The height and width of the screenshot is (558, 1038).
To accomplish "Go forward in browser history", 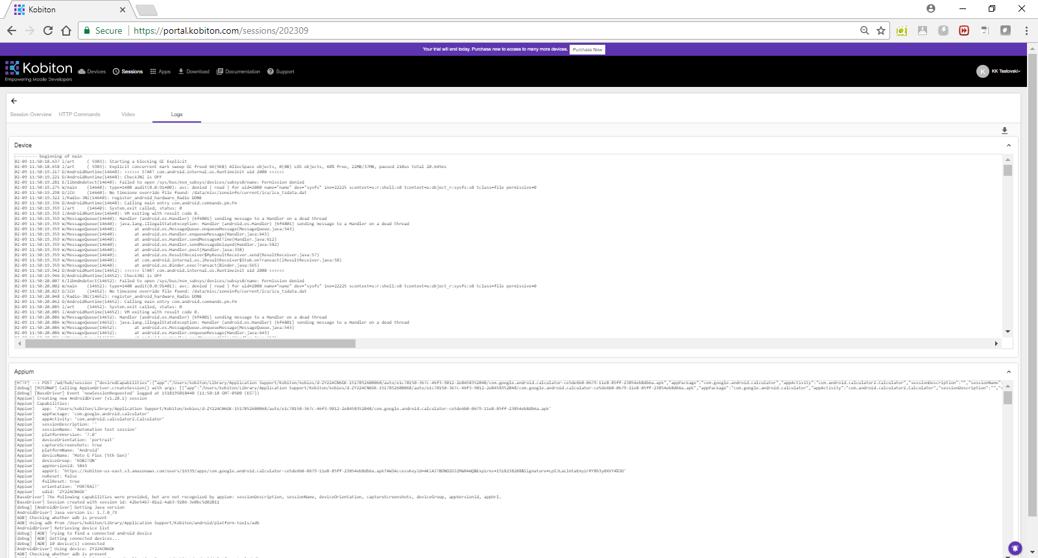I will pos(30,30).
